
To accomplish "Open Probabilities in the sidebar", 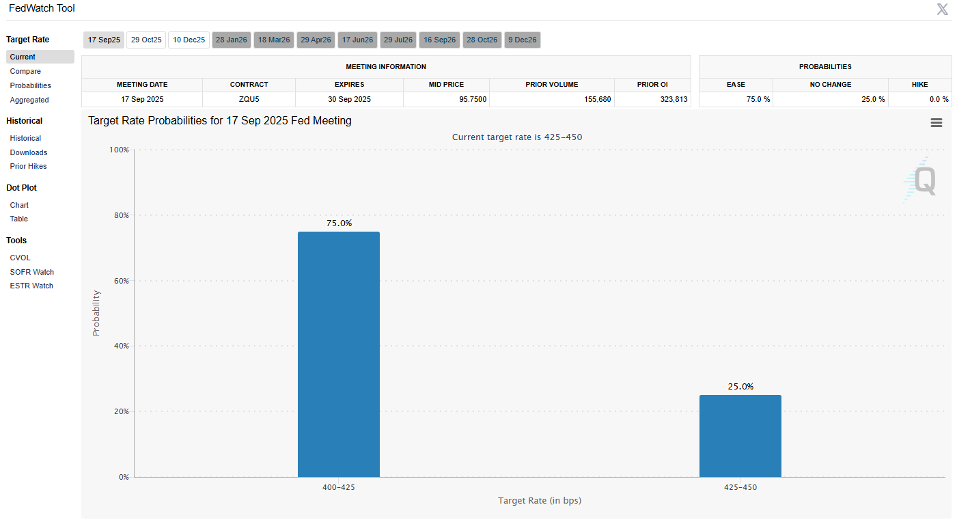I will point(31,85).
